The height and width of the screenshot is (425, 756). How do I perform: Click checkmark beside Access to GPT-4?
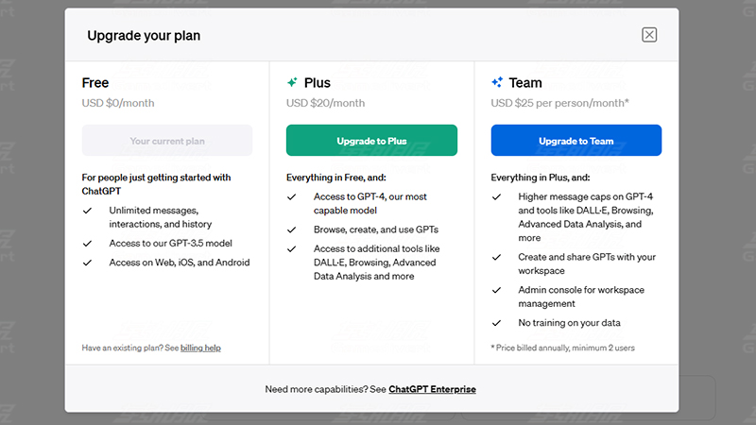point(292,197)
